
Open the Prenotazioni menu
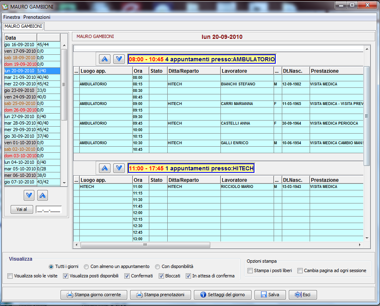tap(37, 17)
